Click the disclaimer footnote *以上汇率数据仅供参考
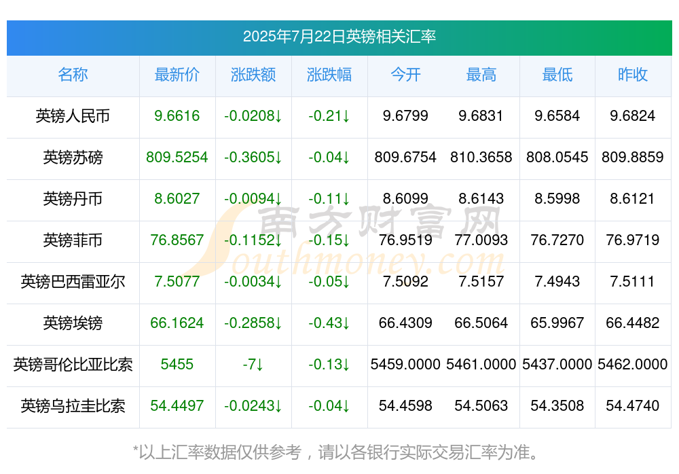The height and width of the screenshot is (474, 679). (x=217, y=452)
